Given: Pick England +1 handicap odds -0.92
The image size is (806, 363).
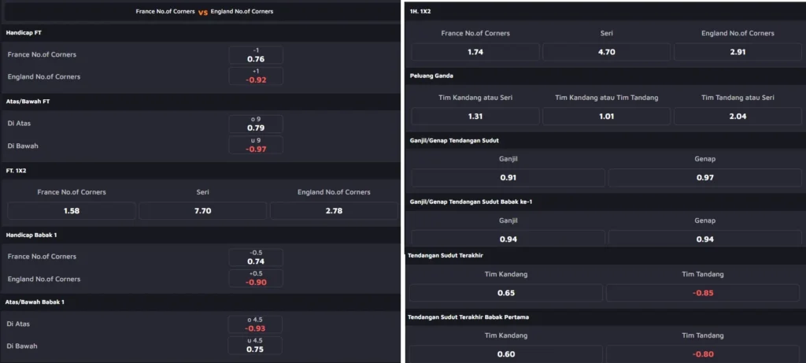Looking at the screenshot, I should 256,76.
